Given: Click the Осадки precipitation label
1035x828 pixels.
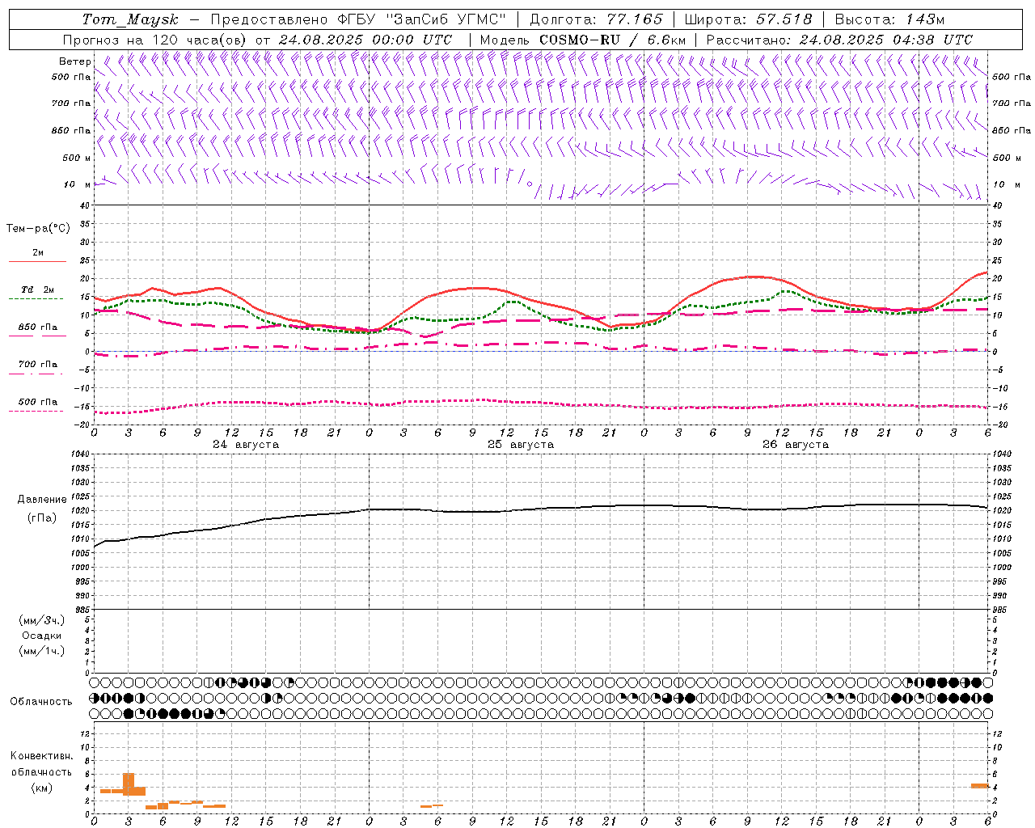Looking at the screenshot, I should 42,636.
